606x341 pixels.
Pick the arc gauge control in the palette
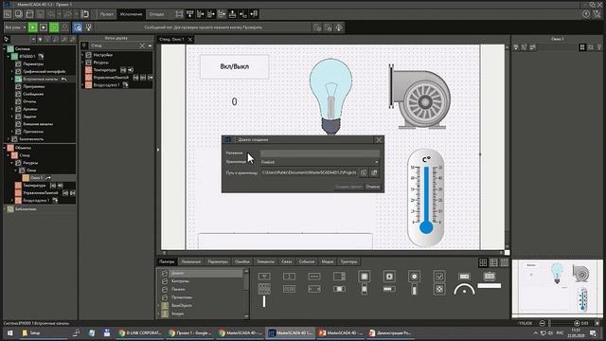click(464, 289)
